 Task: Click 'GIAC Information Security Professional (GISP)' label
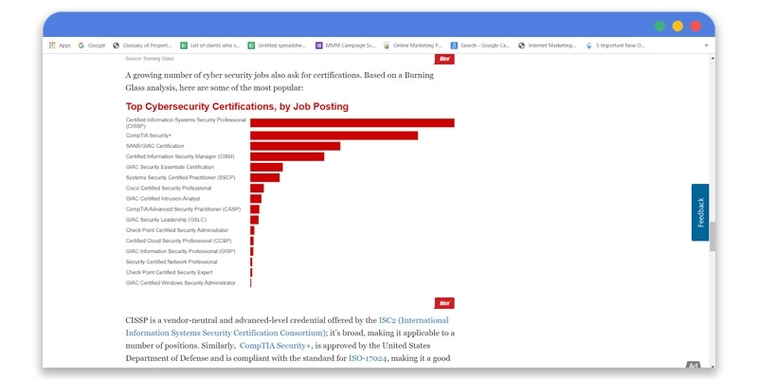point(180,251)
